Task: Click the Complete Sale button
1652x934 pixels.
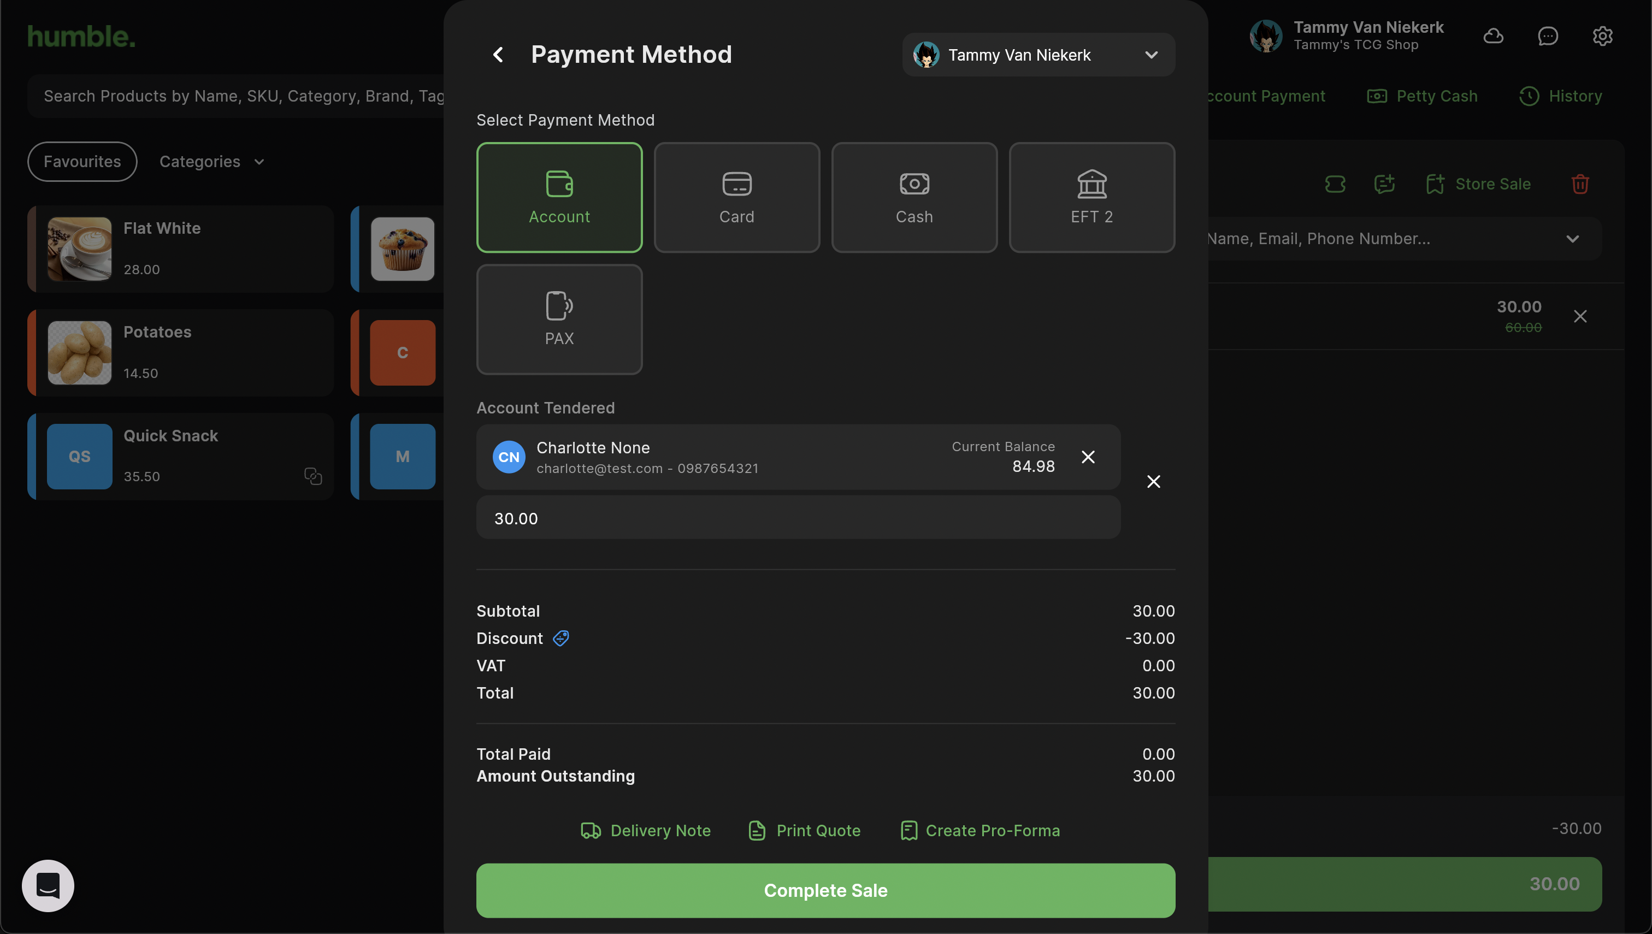Action: pyautogui.click(x=825, y=890)
